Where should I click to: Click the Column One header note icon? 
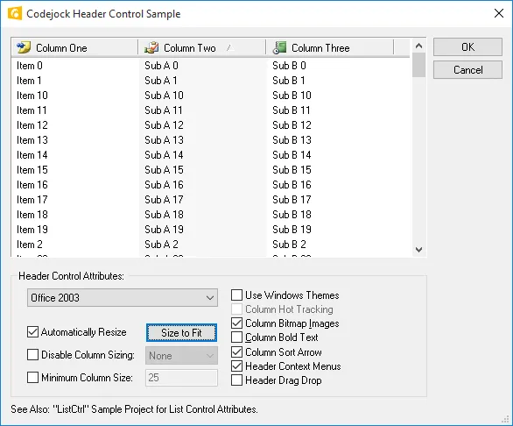click(24, 47)
